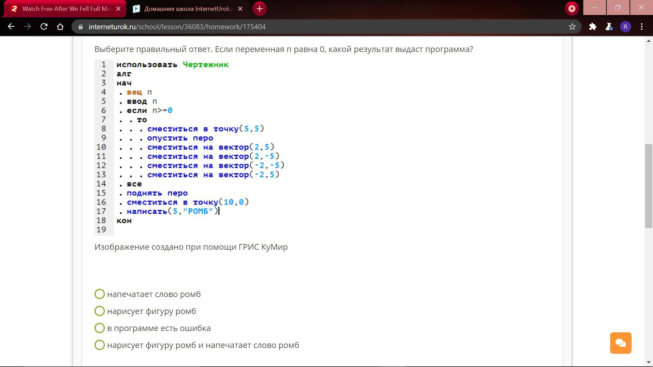Go to browser home page
This screenshot has height=367, width=653.
click(60, 27)
